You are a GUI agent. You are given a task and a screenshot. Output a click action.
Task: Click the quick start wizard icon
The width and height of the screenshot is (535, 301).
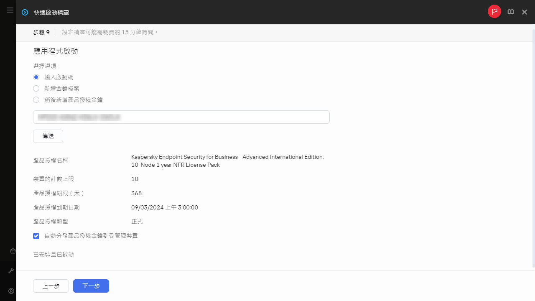pyautogui.click(x=25, y=13)
